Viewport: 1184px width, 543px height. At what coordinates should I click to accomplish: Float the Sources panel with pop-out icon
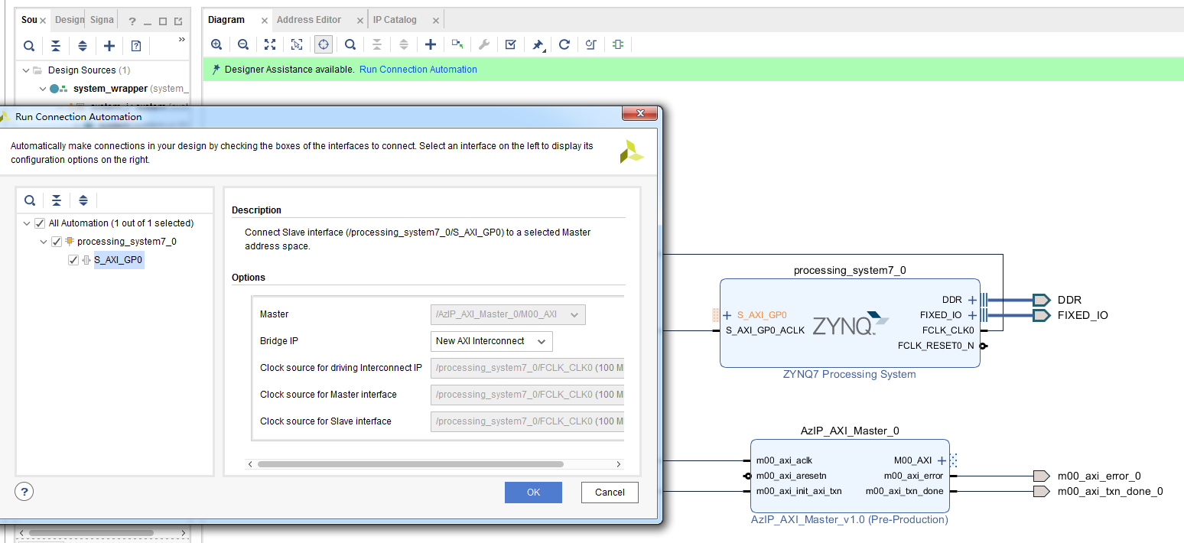(178, 21)
